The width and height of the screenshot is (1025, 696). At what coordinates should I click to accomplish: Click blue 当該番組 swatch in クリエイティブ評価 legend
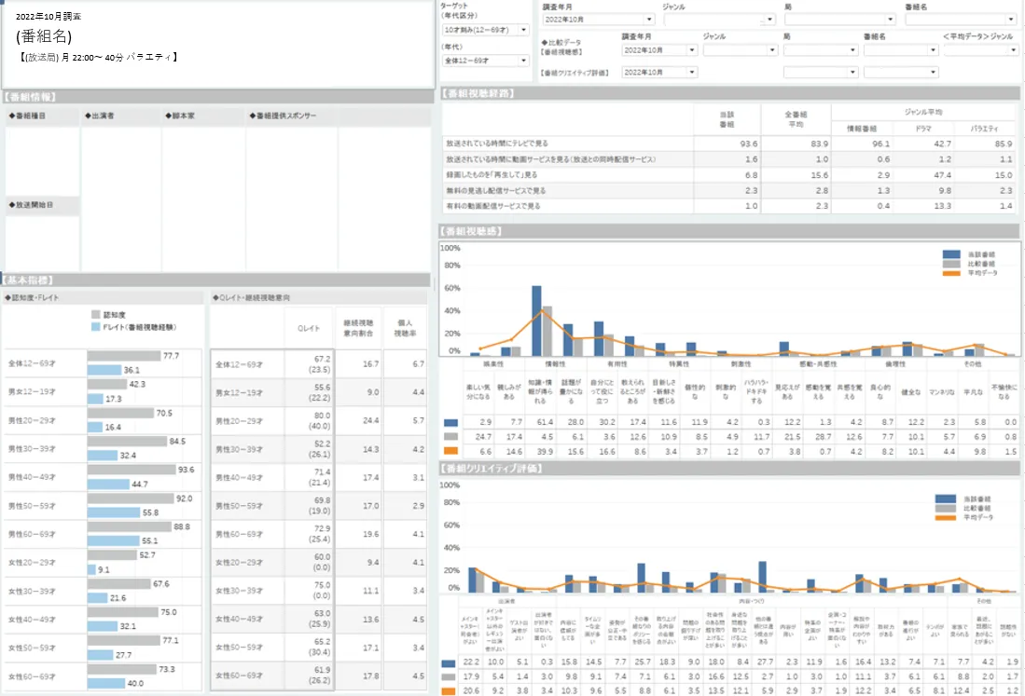click(x=945, y=498)
